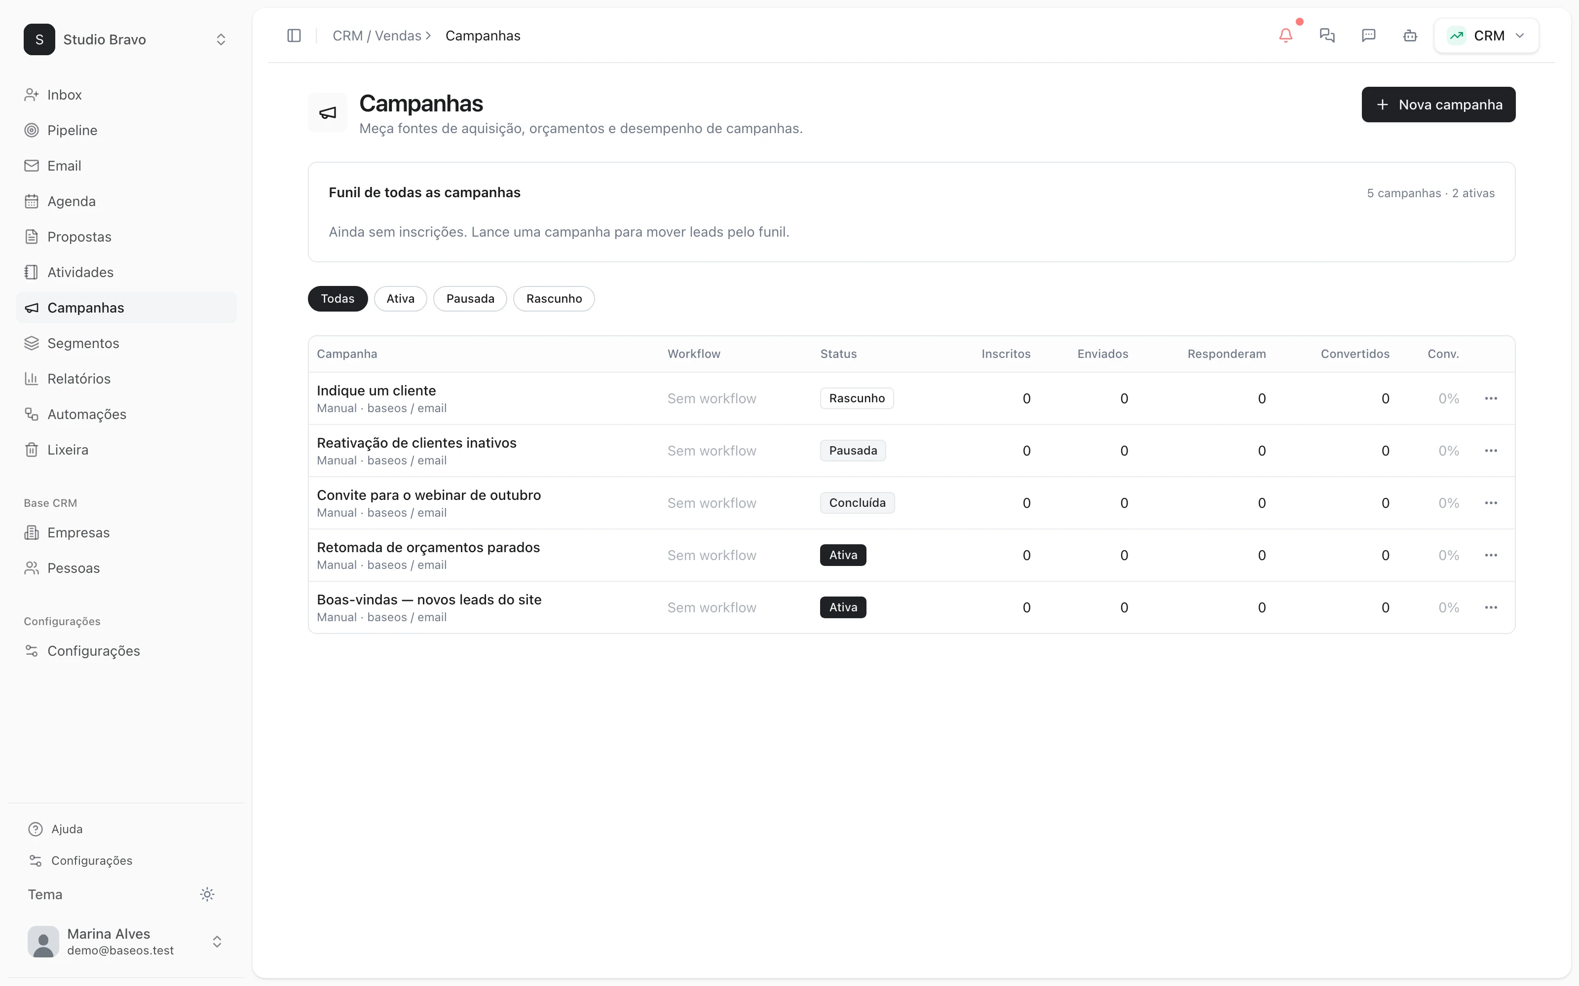Open actions menu for Indique um cliente

[x=1491, y=398]
